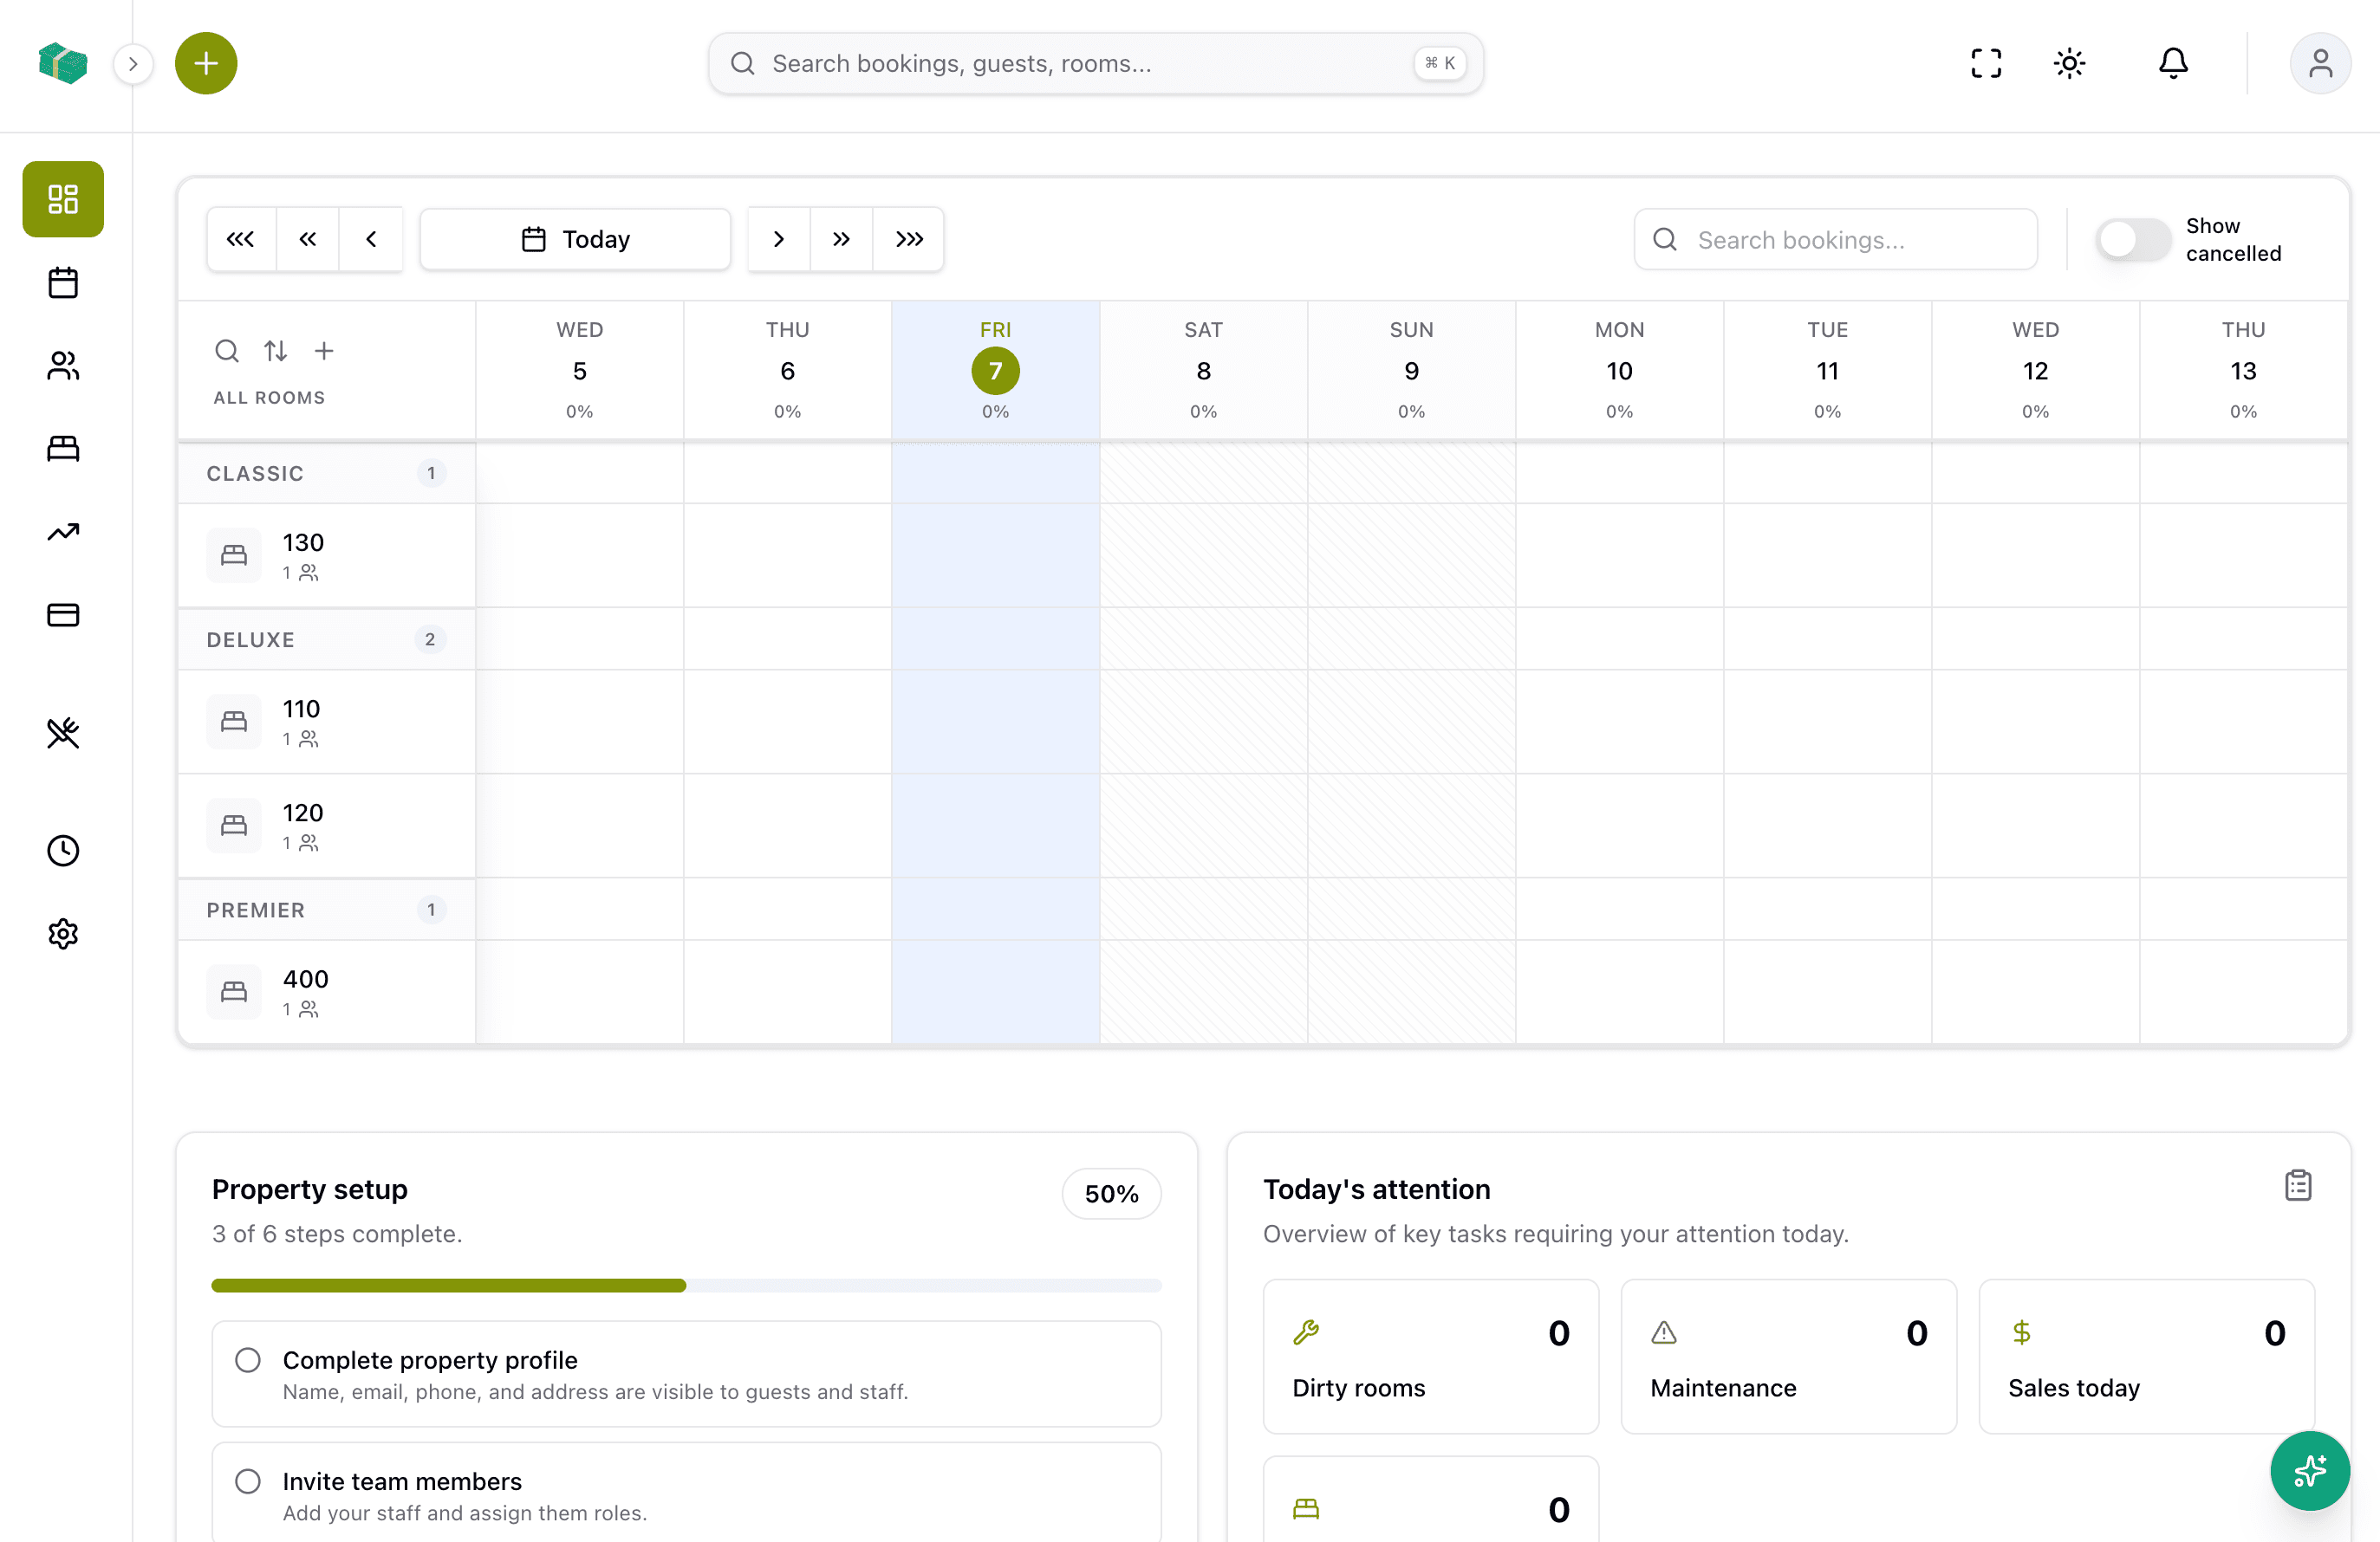Select the Friday 7 date column header
The height and width of the screenshot is (1542, 2380).
(996, 370)
